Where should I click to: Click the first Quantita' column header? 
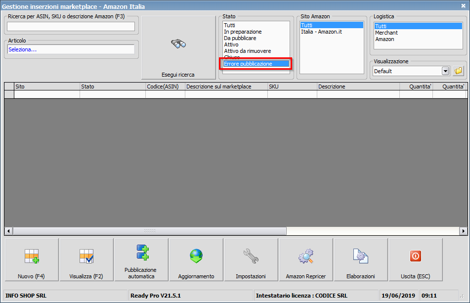(x=416, y=87)
